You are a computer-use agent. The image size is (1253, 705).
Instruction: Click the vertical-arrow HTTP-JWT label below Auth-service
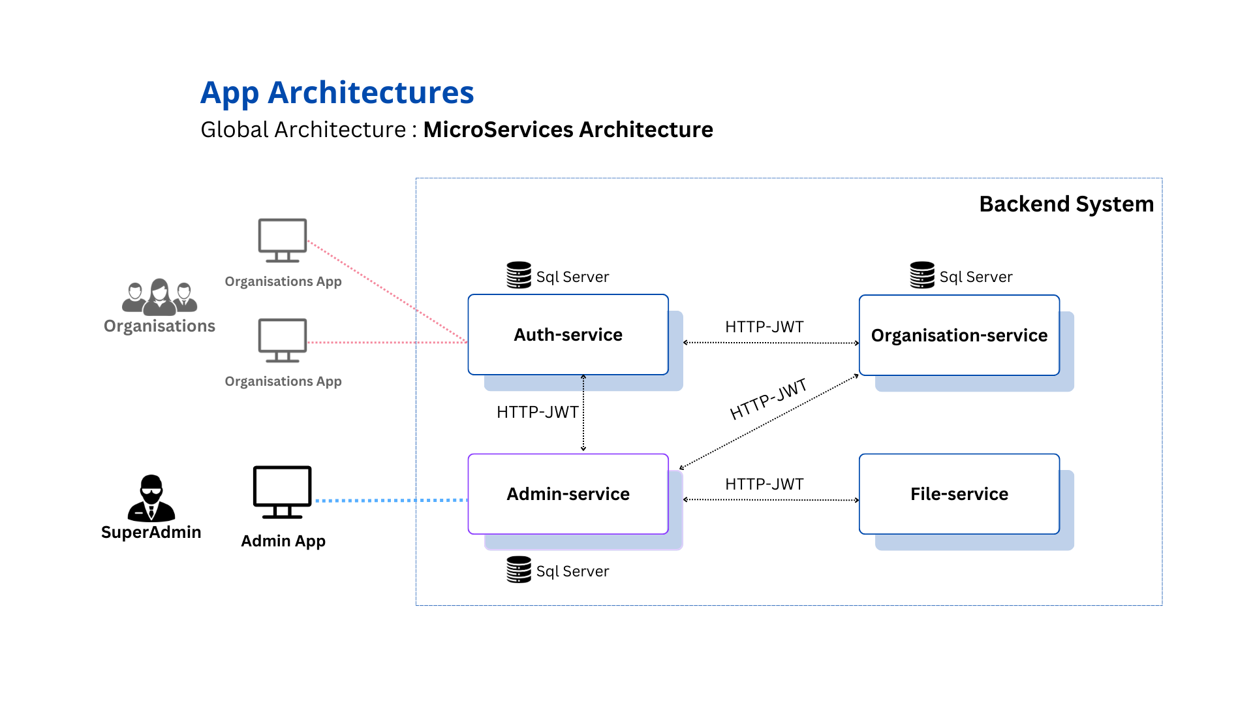(538, 412)
